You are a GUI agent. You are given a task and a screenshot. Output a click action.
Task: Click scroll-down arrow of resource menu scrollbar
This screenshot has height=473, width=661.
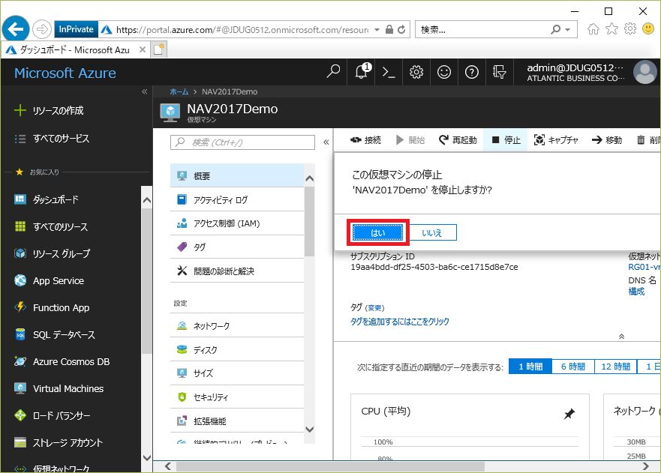pos(309,430)
